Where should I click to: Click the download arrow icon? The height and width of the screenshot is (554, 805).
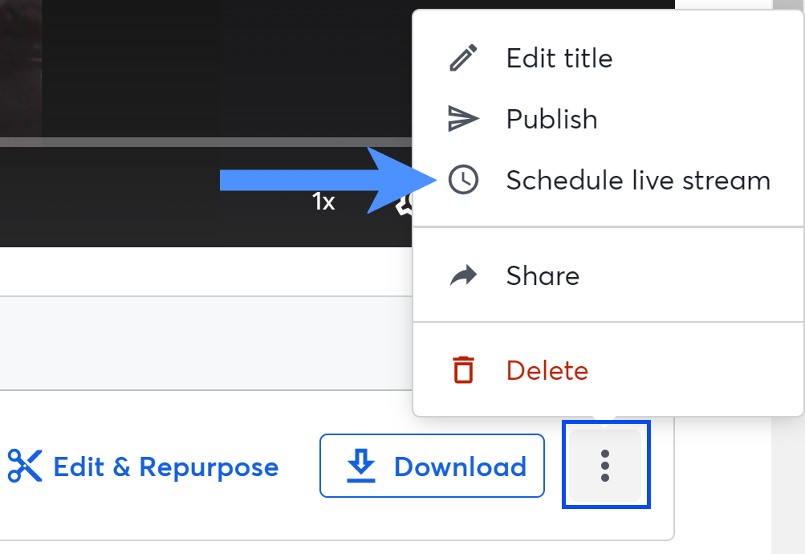361,466
